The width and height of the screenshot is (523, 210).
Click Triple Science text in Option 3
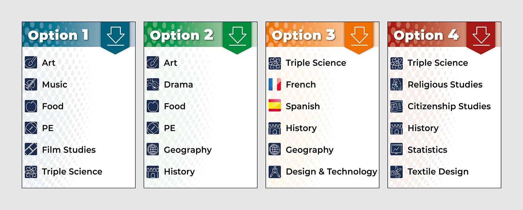pyautogui.click(x=316, y=63)
